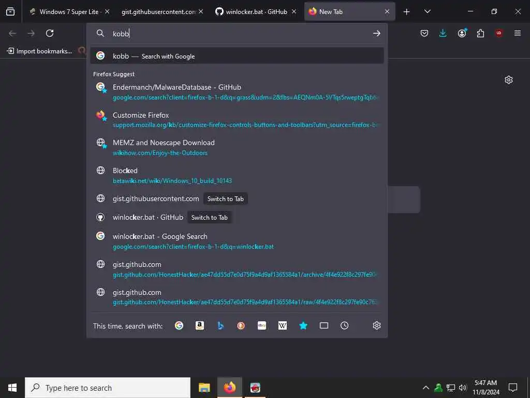Click Firefox icon in taskbar

(x=229, y=388)
